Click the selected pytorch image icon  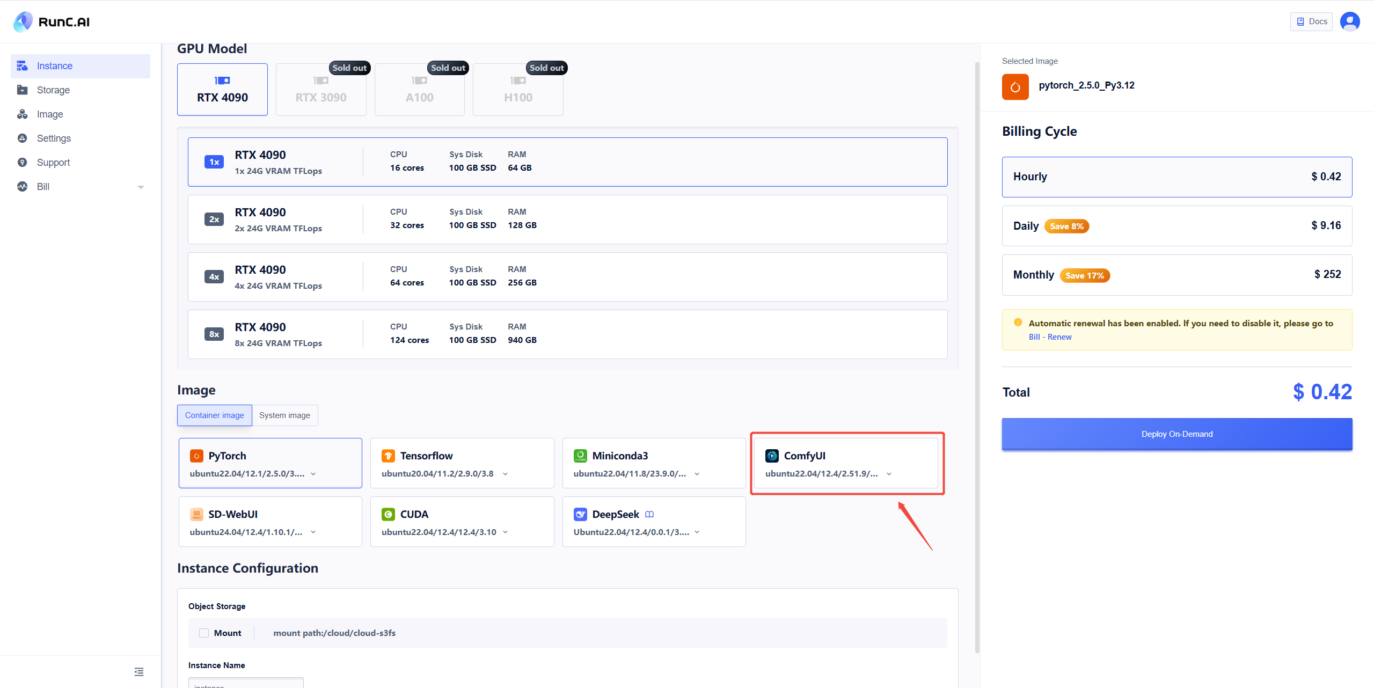click(x=1015, y=87)
